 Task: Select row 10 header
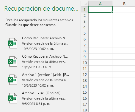pos(84,63)
